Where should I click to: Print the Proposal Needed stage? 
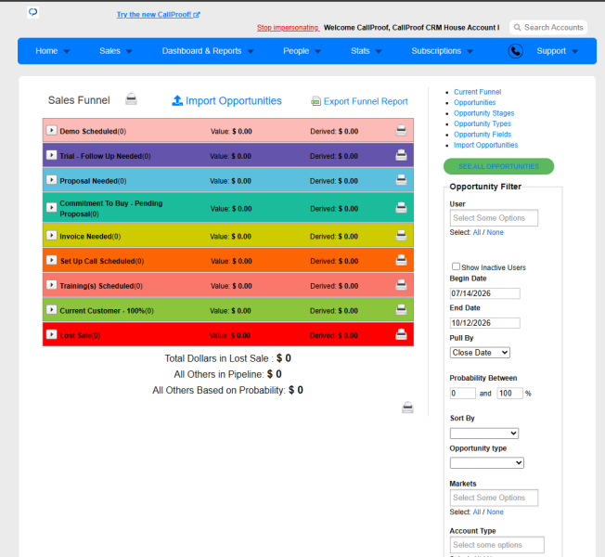pos(401,180)
